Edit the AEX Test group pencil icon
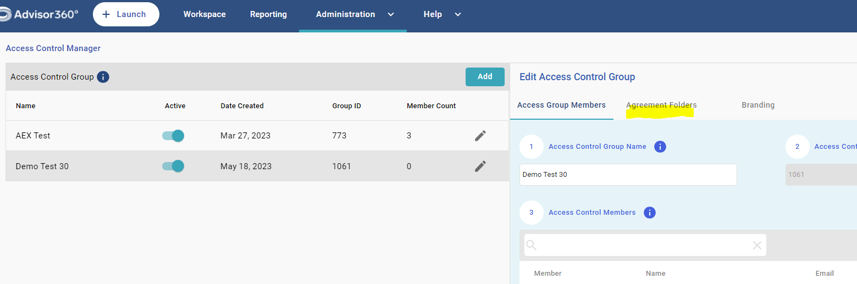This screenshot has height=284, width=857. pos(480,136)
